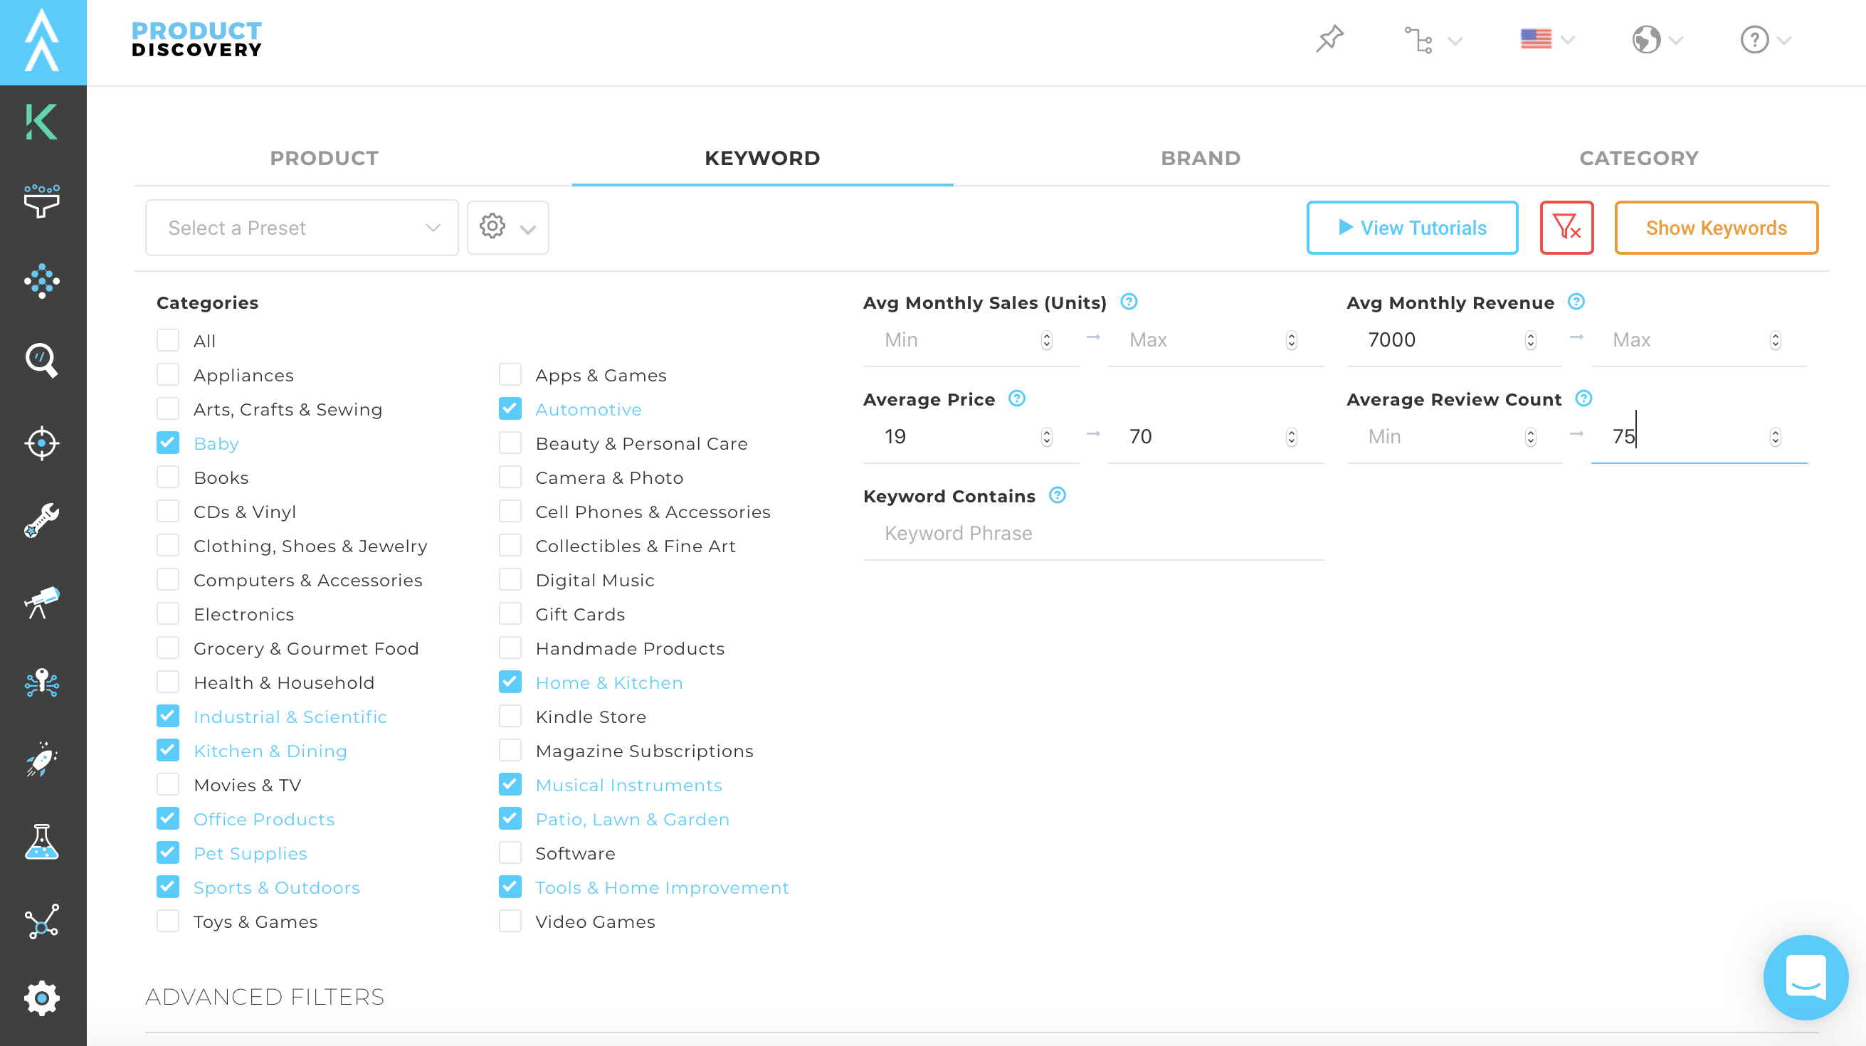
Task: Click the Tools & Home Improvement label
Action: point(662,887)
